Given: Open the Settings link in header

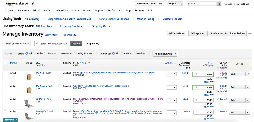Looking at the screenshot, I should tap(245, 4).
